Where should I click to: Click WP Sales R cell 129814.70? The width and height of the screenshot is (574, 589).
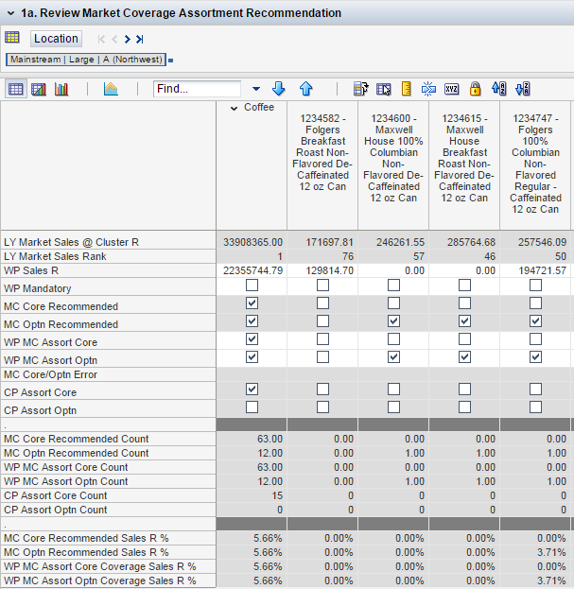[x=322, y=270]
